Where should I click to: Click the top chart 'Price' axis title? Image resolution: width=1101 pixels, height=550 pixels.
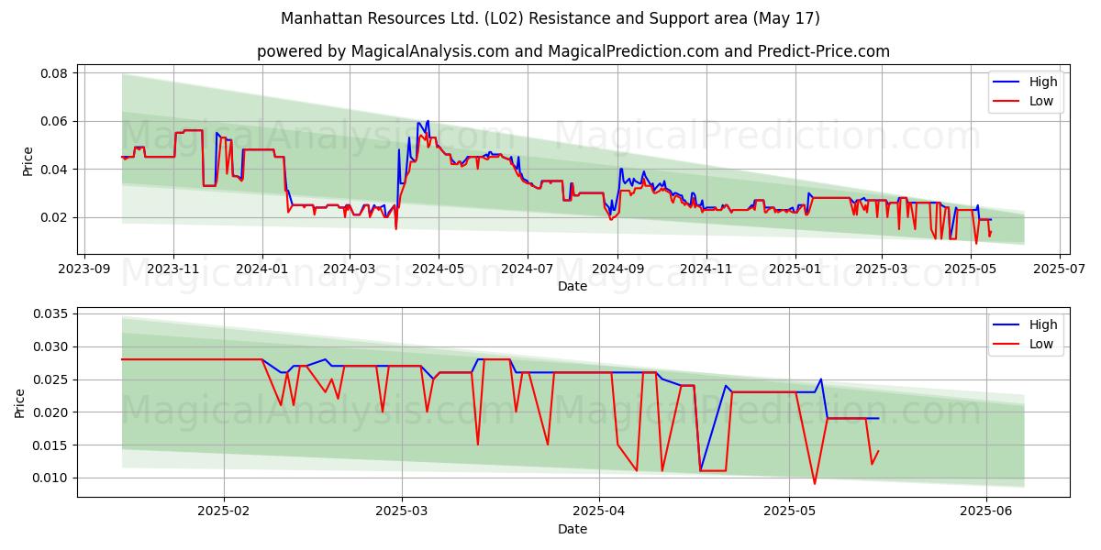click(x=28, y=160)
